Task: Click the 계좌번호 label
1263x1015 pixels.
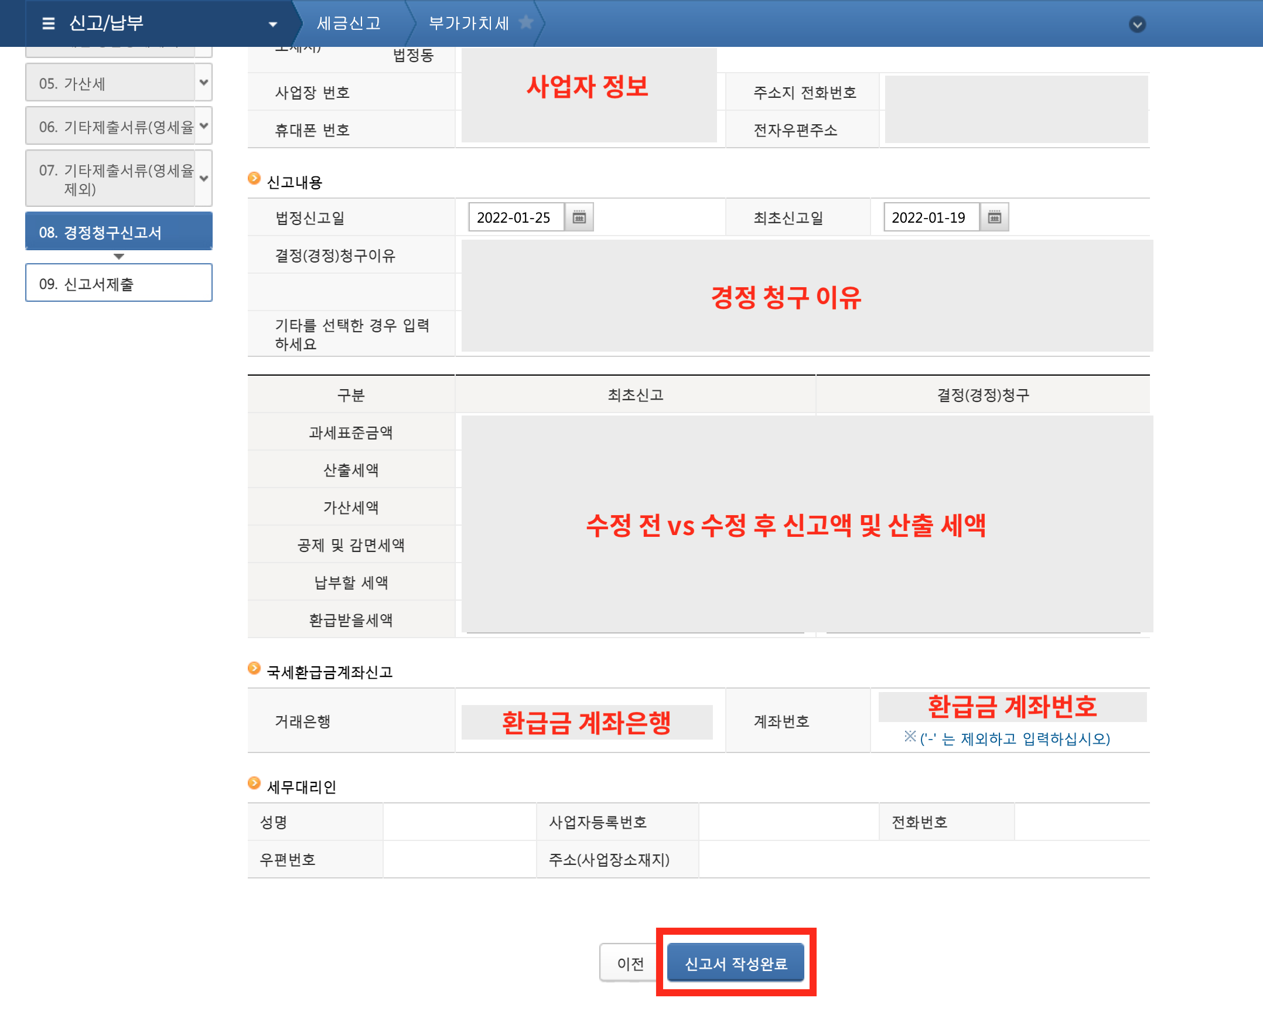Action: coord(781,721)
